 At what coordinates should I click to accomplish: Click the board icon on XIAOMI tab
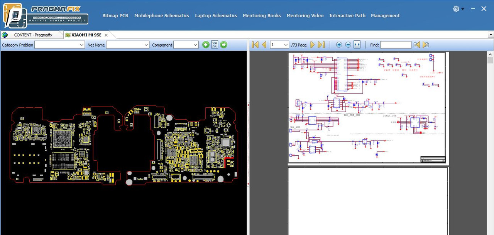coord(68,35)
